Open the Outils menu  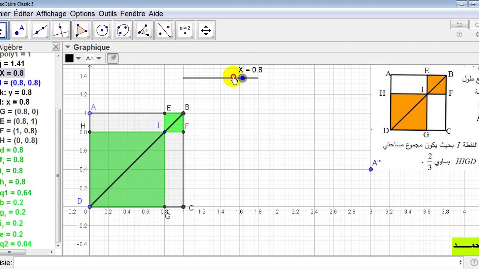(x=108, y=13)
